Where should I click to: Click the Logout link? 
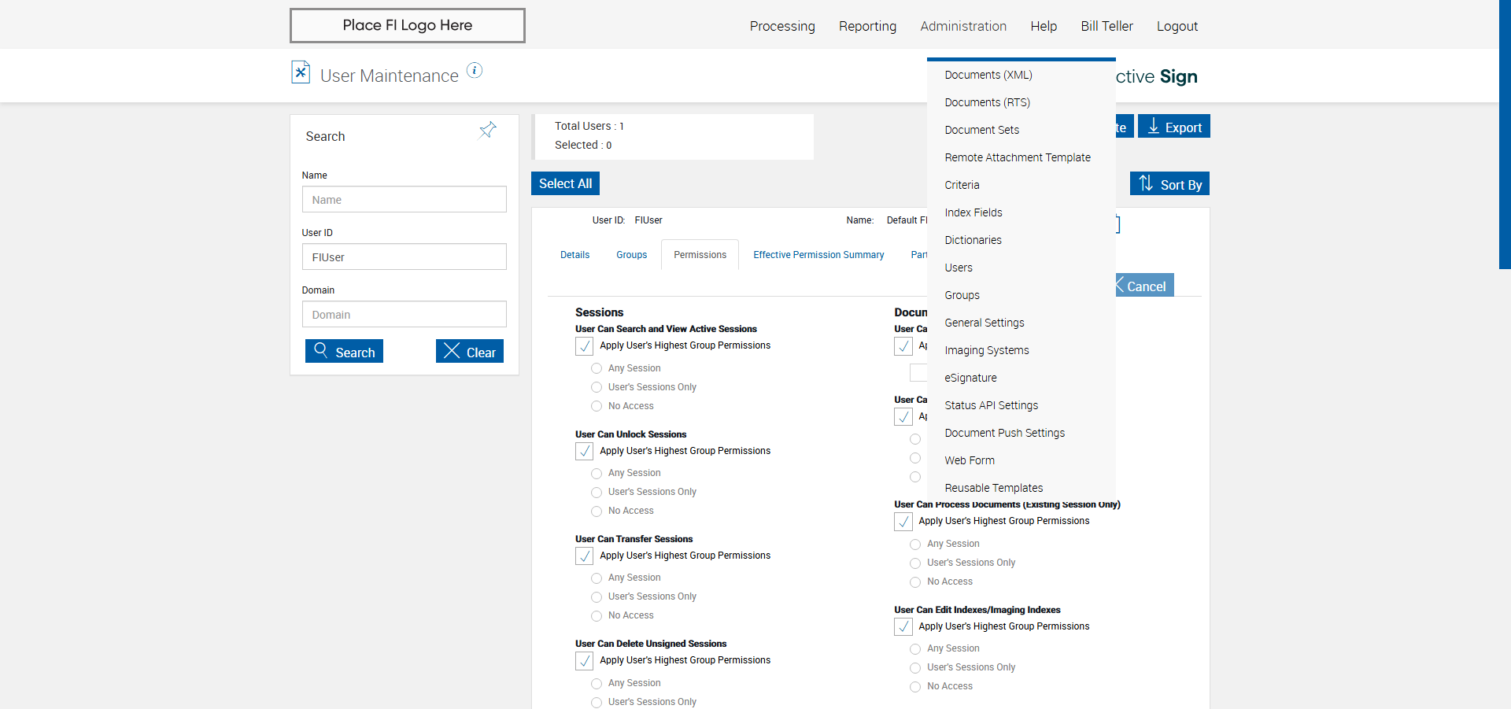pyautogui.click(x=1177, y=26)
